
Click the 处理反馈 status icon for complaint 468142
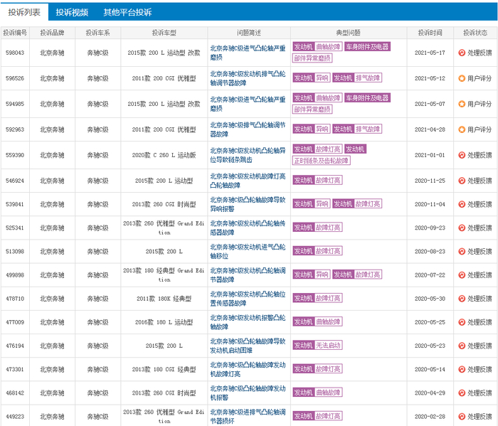(x=462, y=393)
